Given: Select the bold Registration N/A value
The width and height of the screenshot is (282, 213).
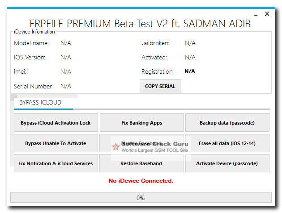Looking at the screenshot, I should pyautogui.click(x=190, y=71).
